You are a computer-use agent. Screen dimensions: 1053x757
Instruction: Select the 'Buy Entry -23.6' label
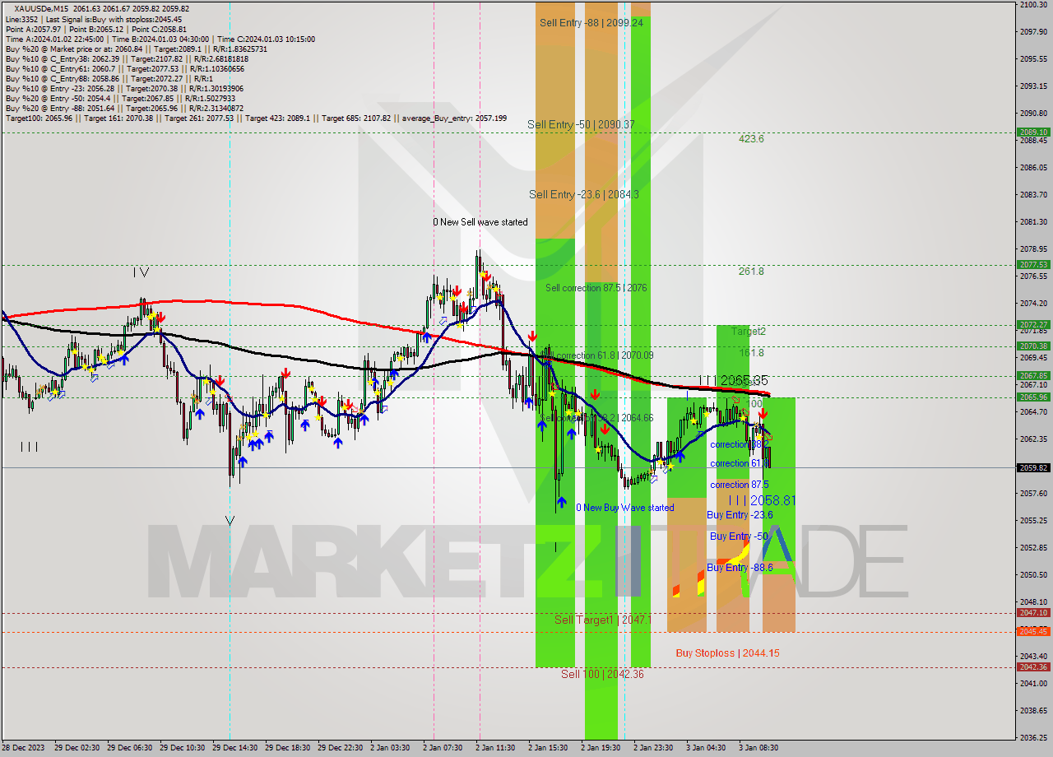click(740, 515)
